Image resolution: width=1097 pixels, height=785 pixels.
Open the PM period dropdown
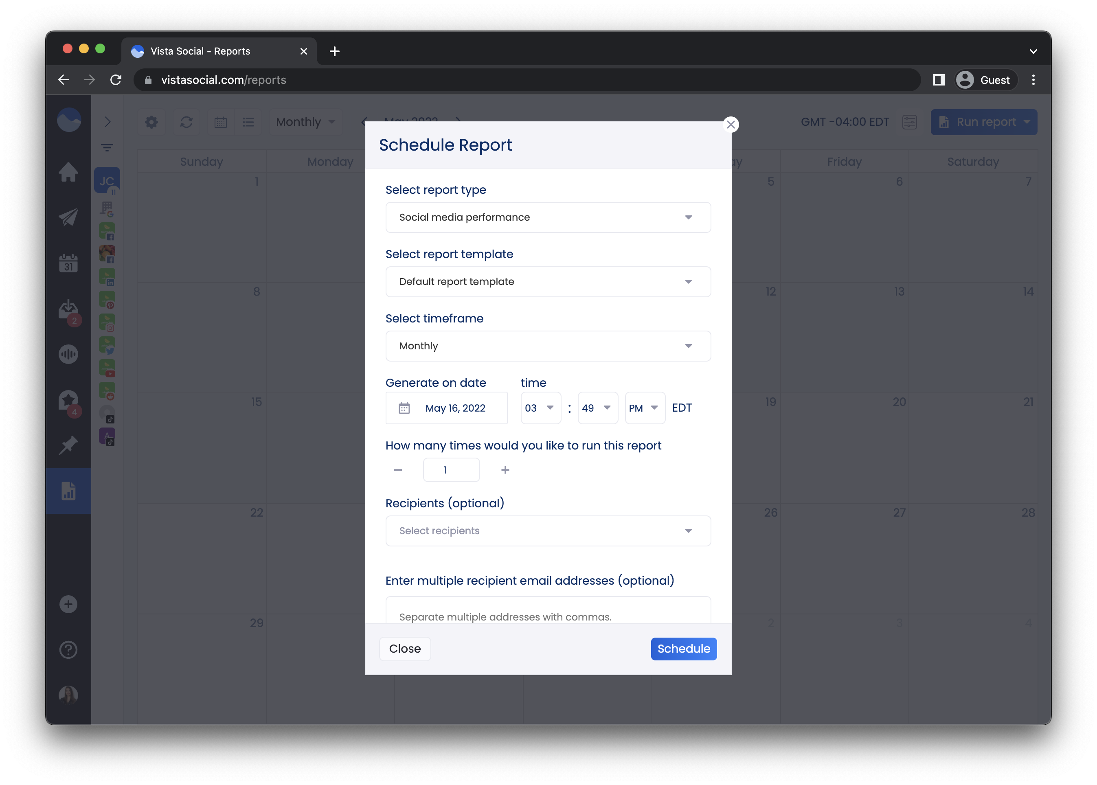(645, 408)
